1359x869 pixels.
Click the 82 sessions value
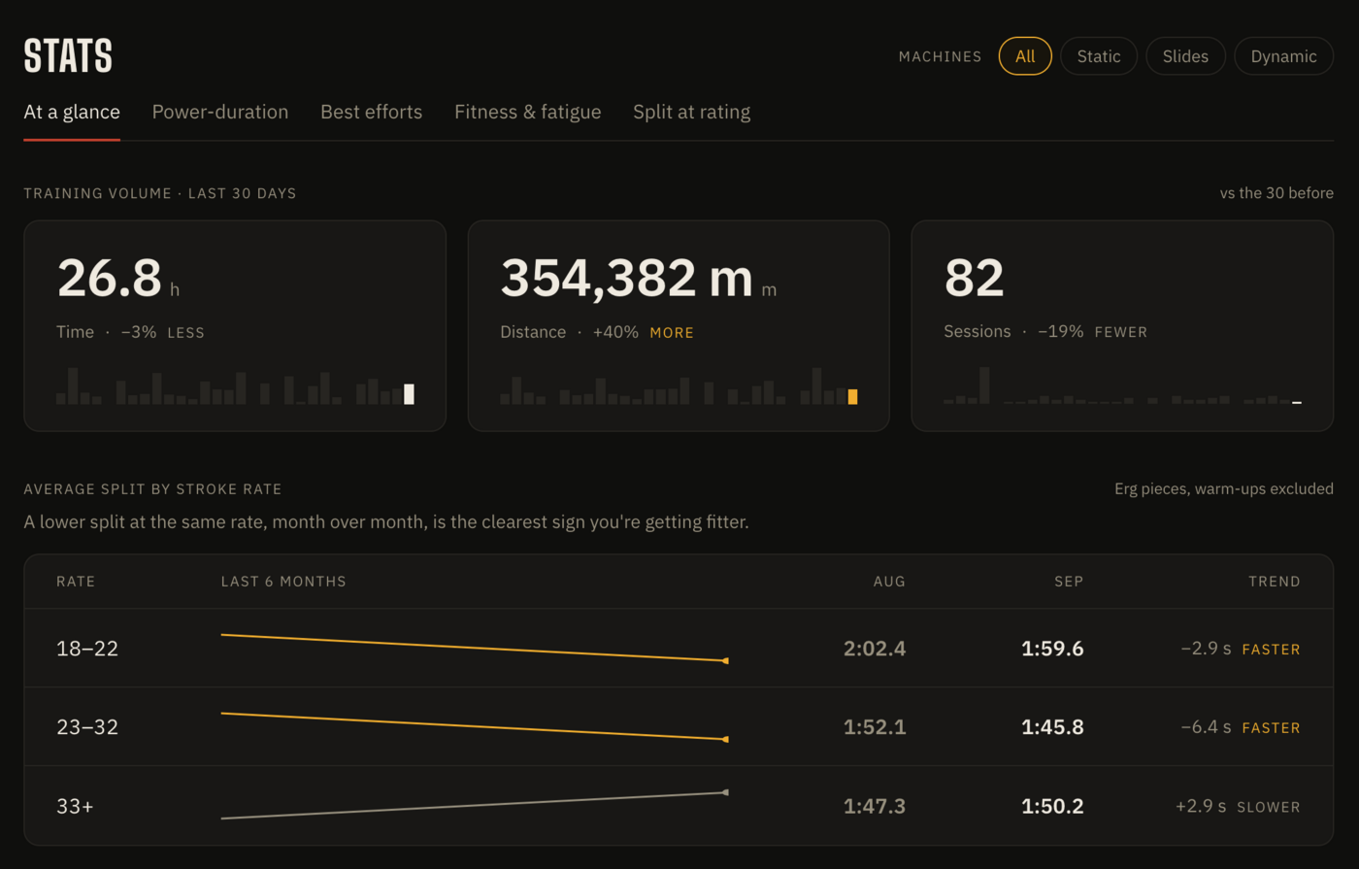[x=974, y=278]
